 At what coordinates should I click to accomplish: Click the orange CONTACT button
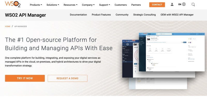tap(157, 5)
